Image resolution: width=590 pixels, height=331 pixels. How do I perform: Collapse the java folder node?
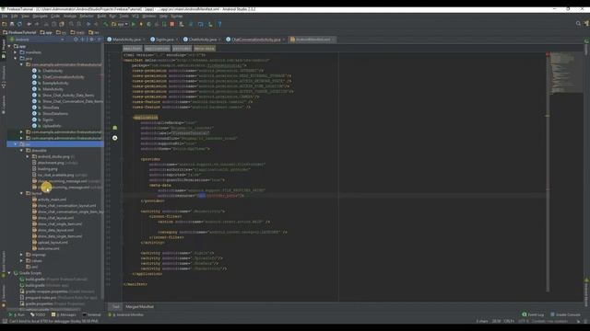coord(16,58)
